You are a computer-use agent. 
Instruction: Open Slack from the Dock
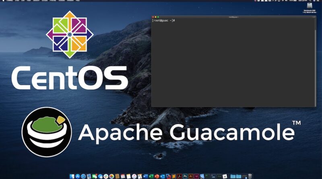coord(106,176)
